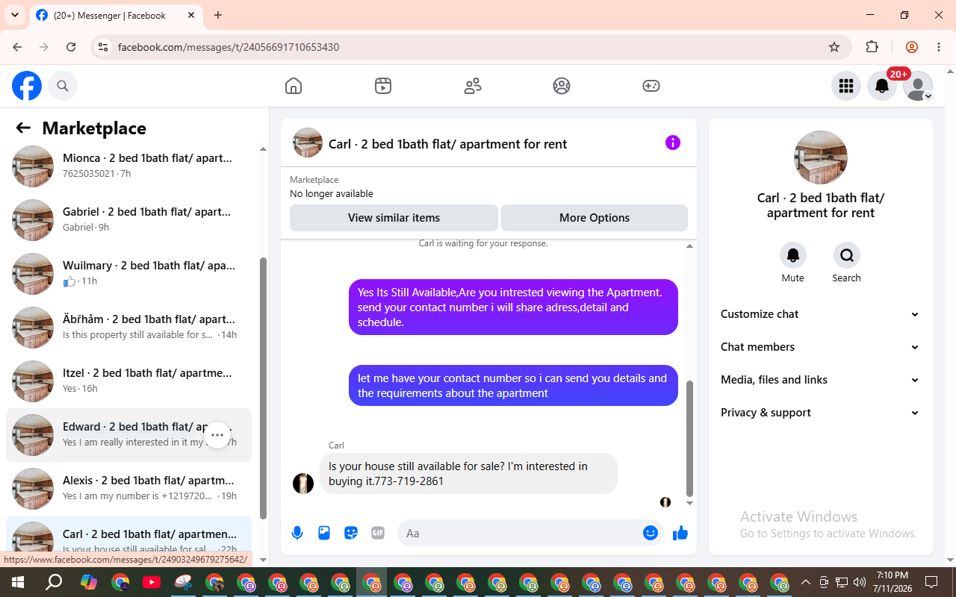The width and height of the screenshot is (956, 597).
Task: Open Gabriel's conversation in the list
Action: pos(128,219)
